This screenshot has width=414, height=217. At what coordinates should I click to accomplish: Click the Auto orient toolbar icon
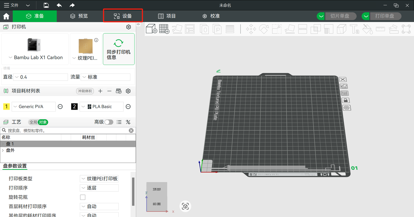click(177, 29)
